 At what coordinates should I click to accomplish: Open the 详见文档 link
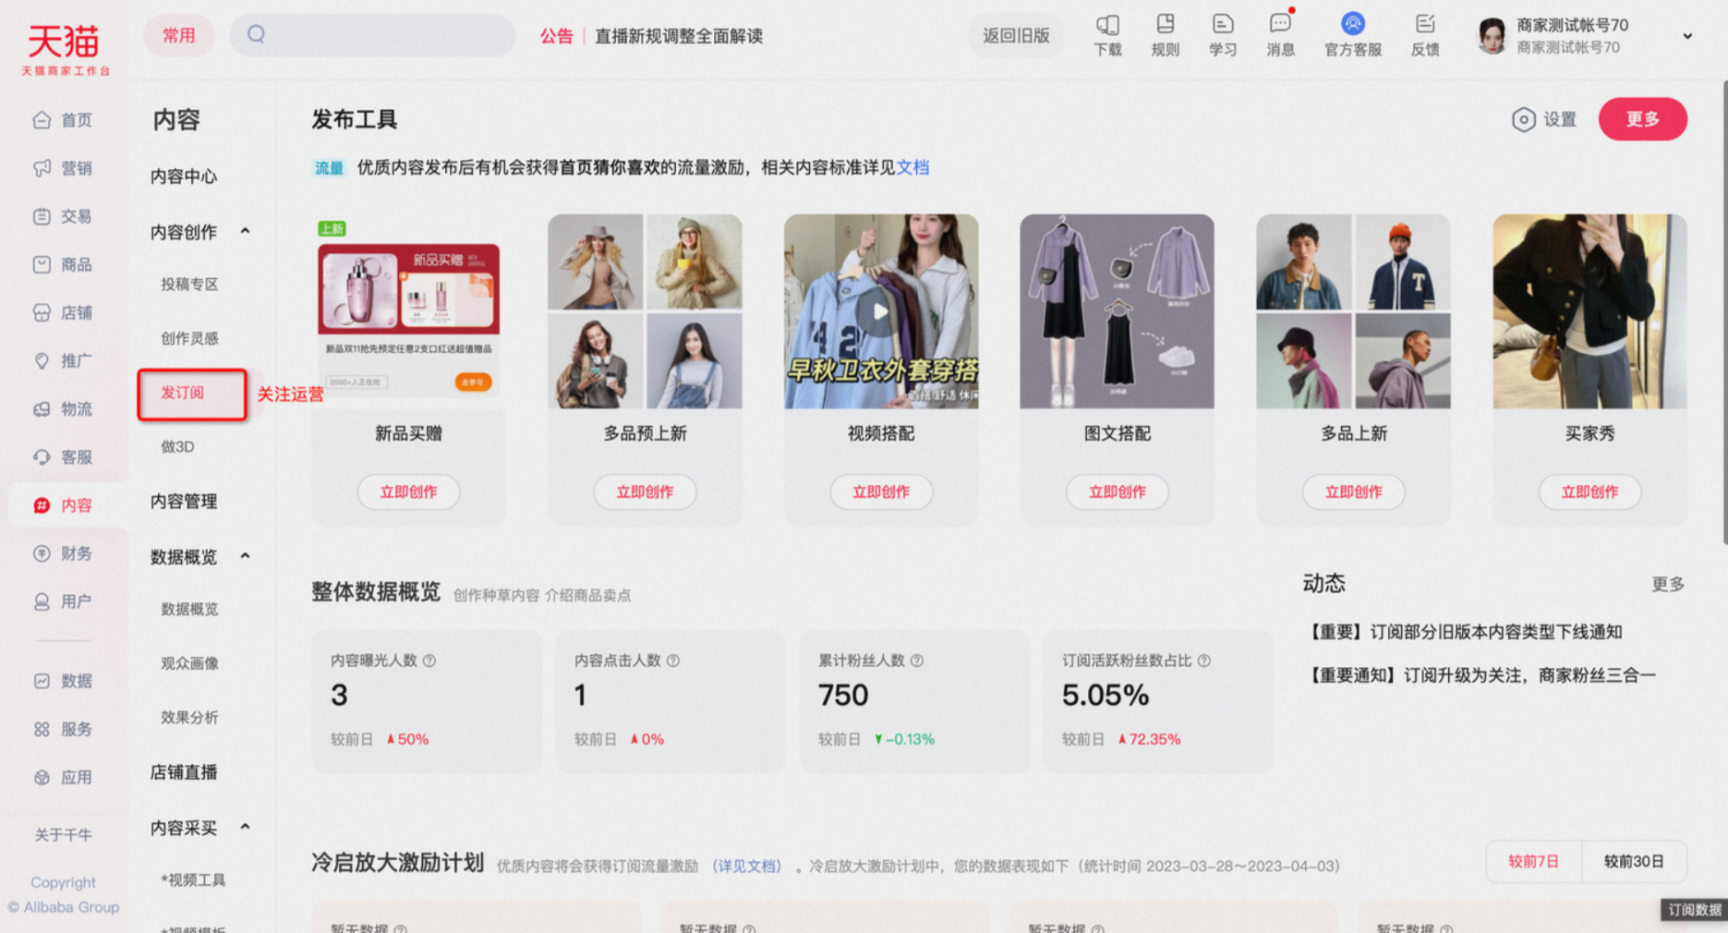pyautogui.click(x=746, y=866)
